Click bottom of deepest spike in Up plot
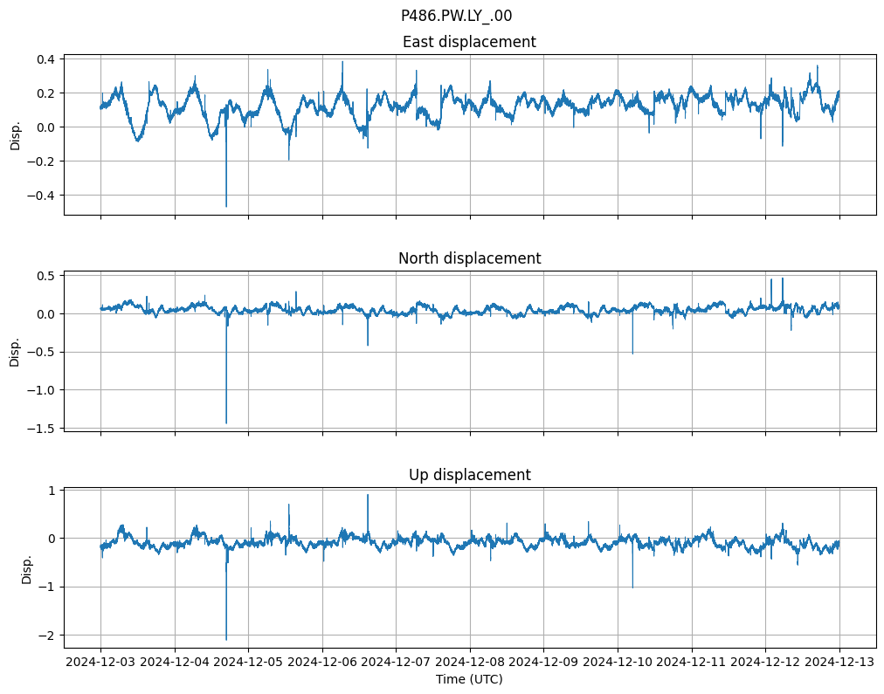Image resolution: width=884 pixels, height=694 pixels. (226, 639)
